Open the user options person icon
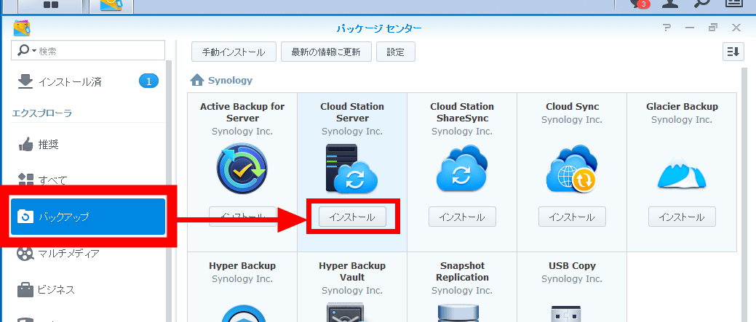 pyautogui.click(x=670, y=4)
